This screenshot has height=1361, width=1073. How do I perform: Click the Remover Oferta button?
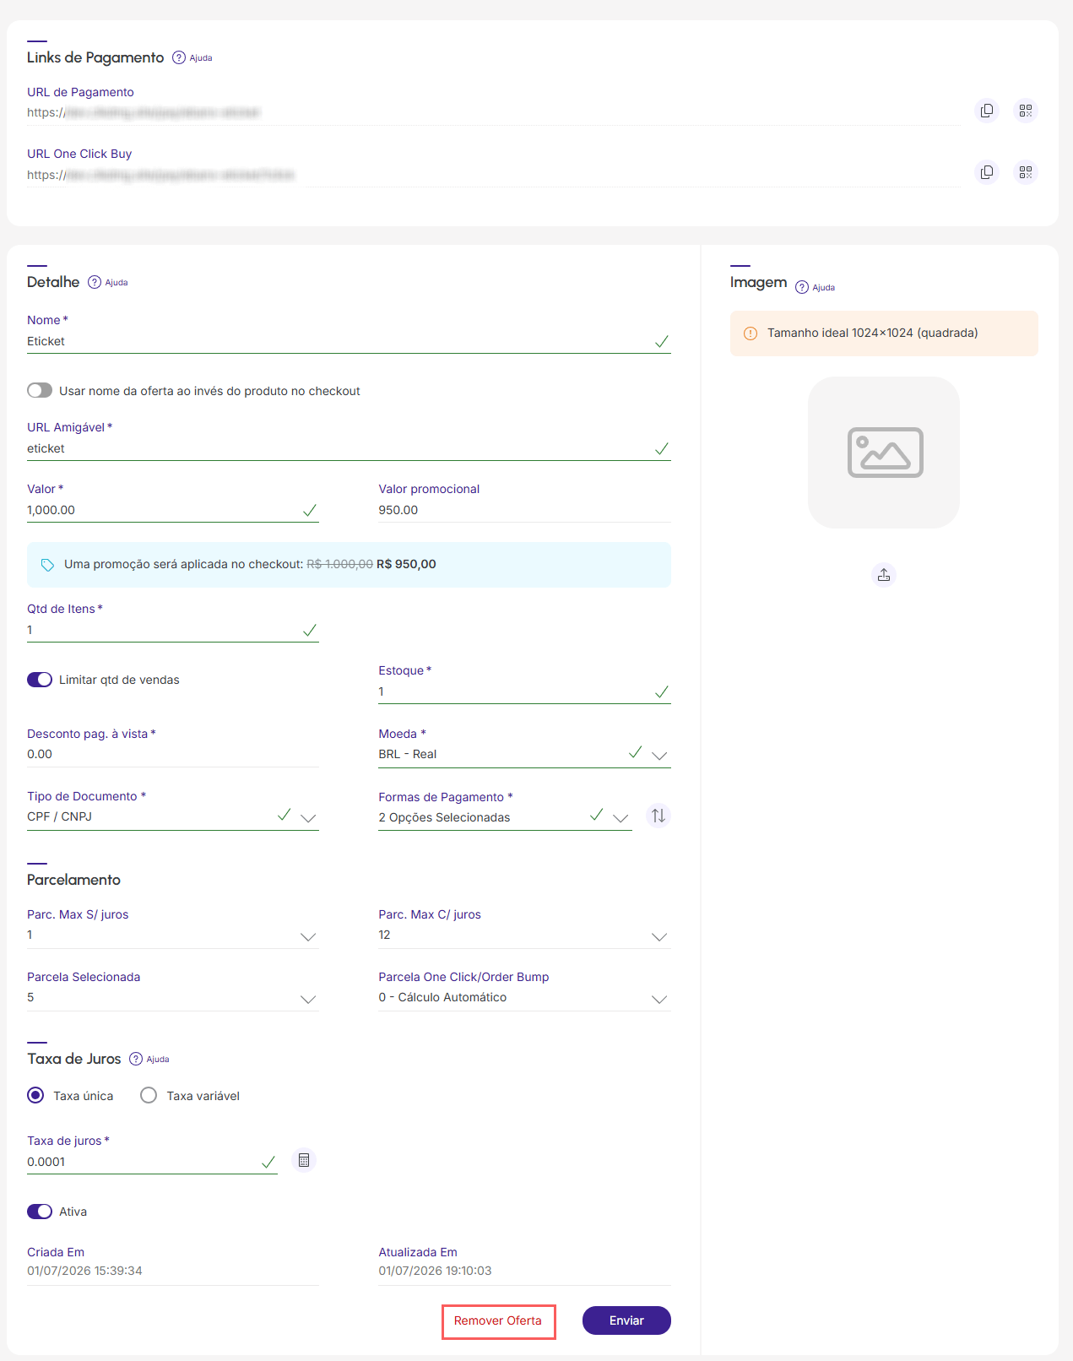[x=498, y=1321]
